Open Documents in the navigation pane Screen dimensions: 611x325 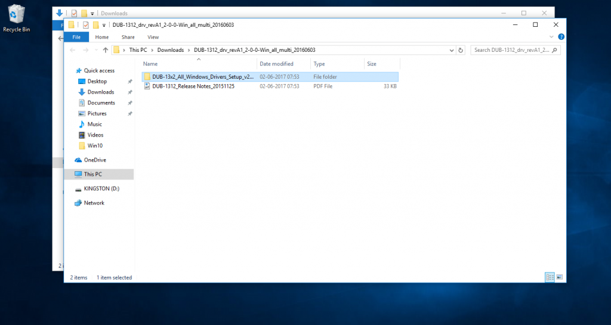101,103
